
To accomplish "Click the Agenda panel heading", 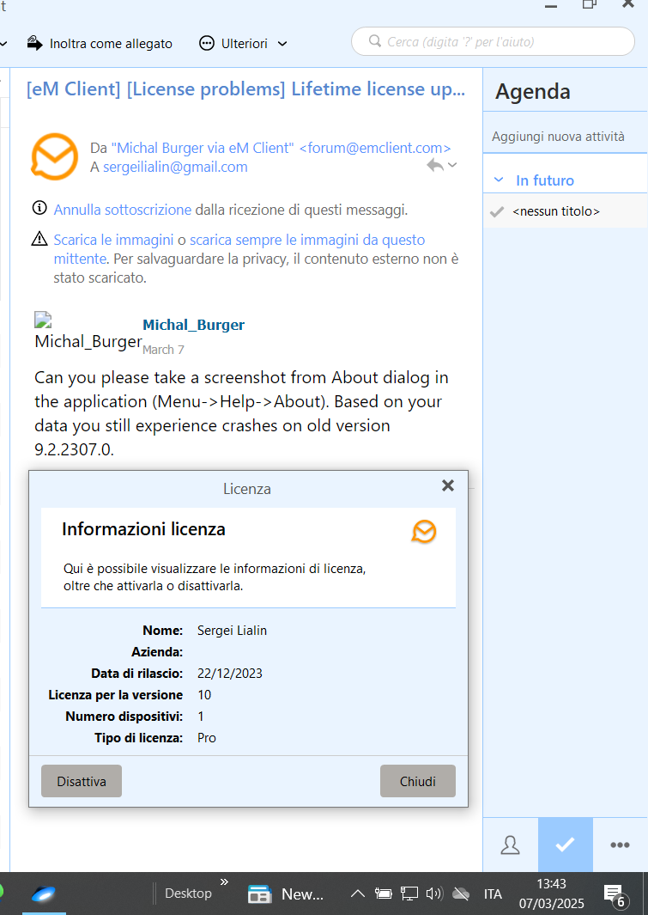I will click(x=533, y=92).
